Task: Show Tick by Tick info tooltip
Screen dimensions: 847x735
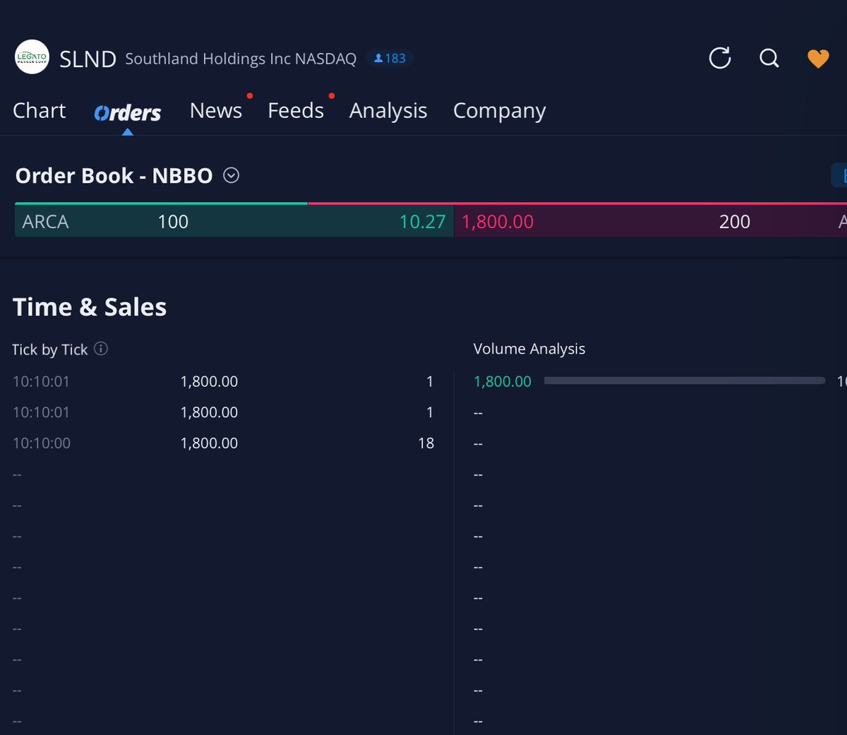Action: (x=101, y=349)
